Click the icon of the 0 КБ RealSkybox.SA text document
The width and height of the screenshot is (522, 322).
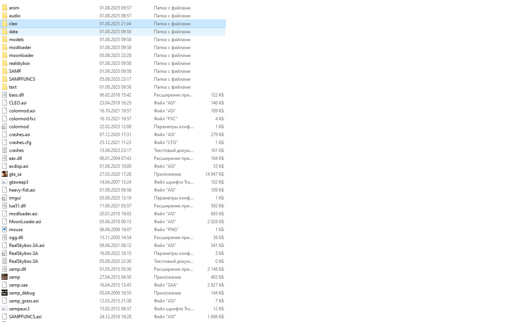(5, 261)
